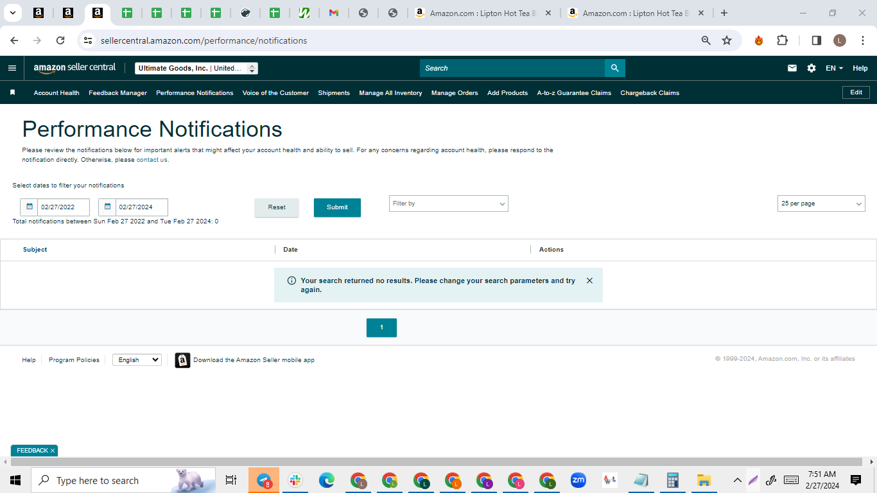Click the magnifier search button in Seller Central
The width and height of the screenshot is (877, 493).
click(614, 68)
